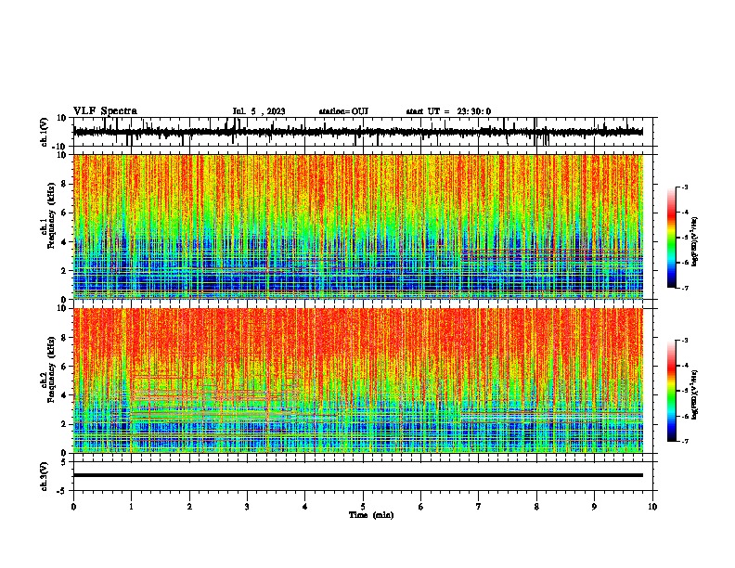Click time axis tick label "7"

(x=479, y=507)
